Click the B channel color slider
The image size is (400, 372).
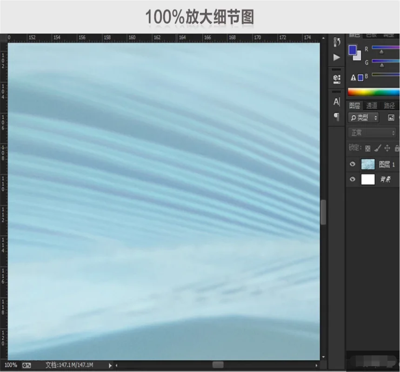pyautogui.click(x=386, y=74)
